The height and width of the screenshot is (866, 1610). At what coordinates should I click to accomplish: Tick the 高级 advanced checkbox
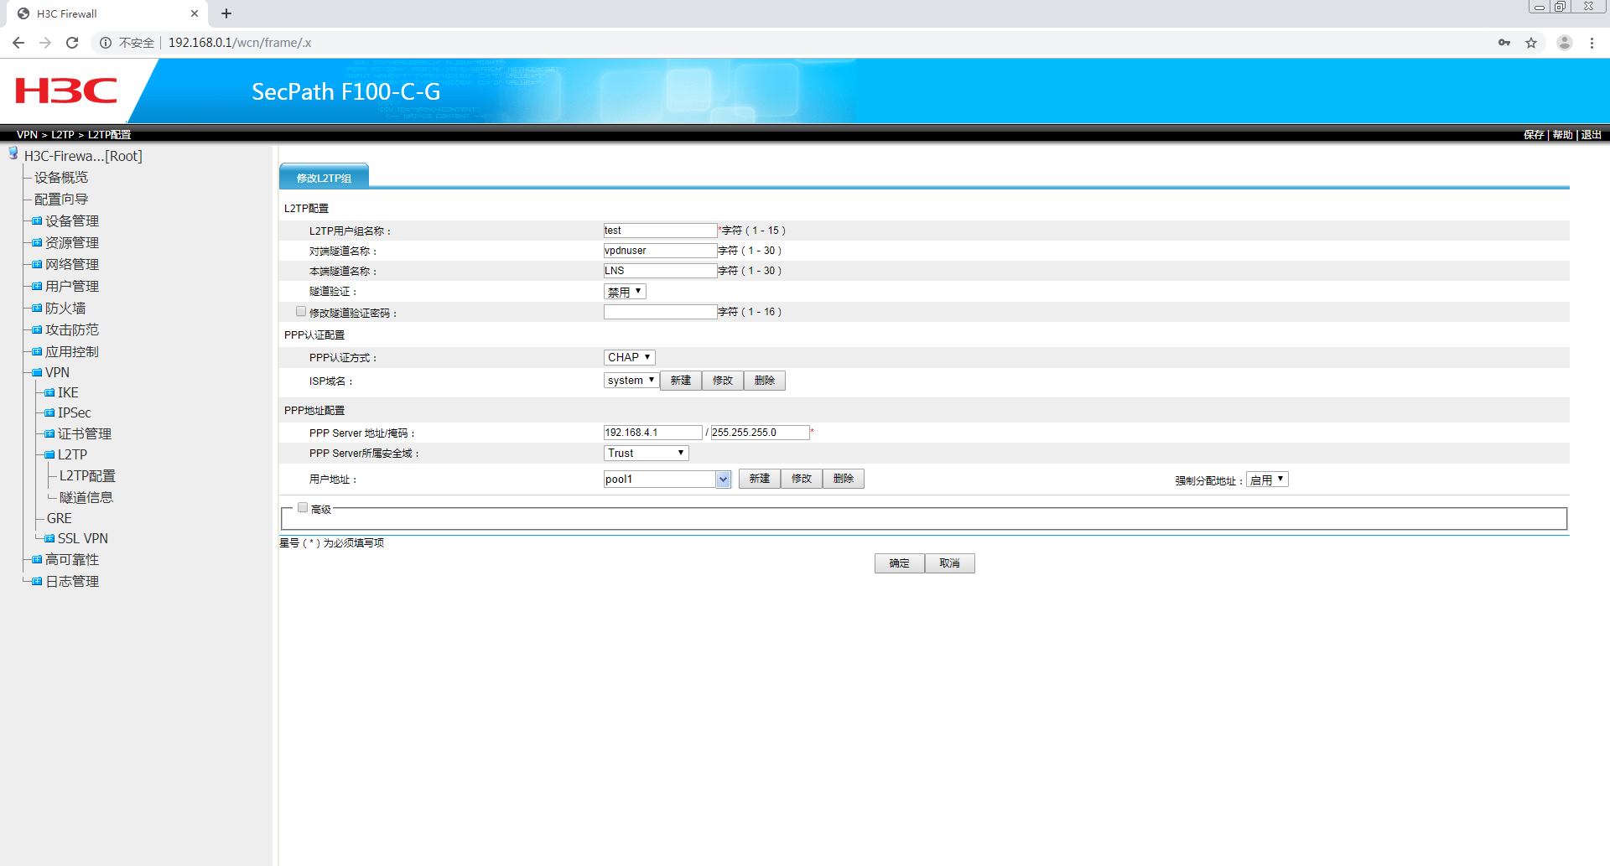303,508
